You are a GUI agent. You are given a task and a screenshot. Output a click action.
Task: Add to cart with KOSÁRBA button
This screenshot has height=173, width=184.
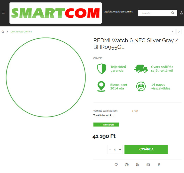(146, 149)
